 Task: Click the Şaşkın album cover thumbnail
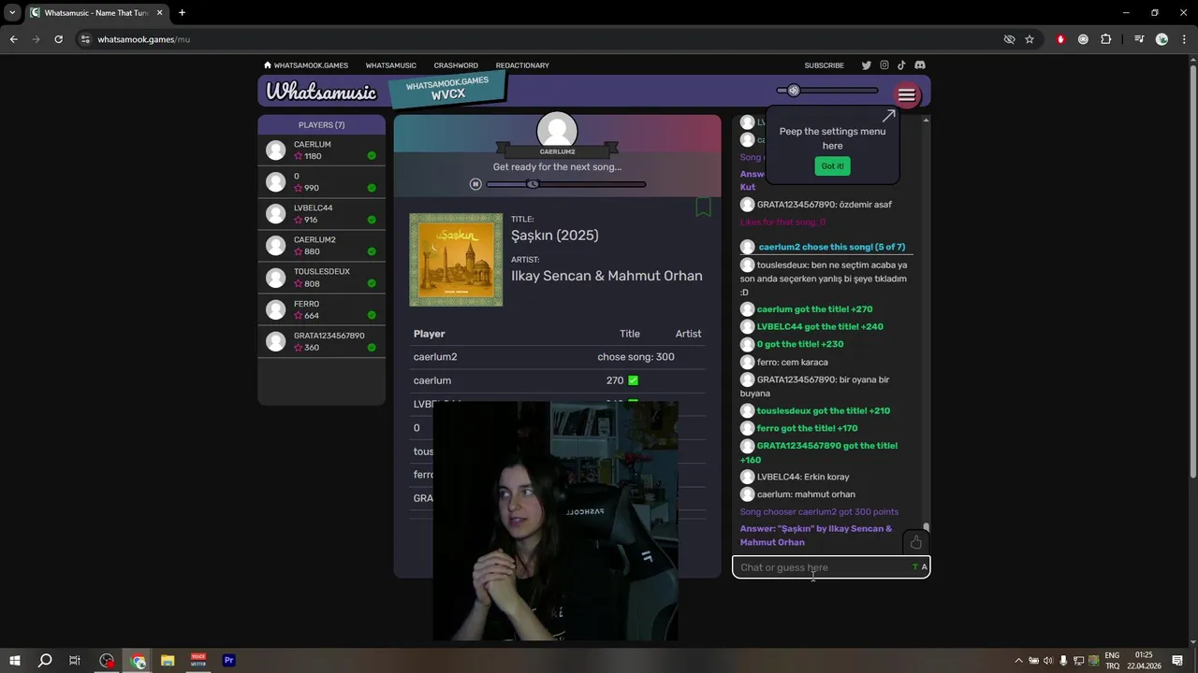pos(456,260)
